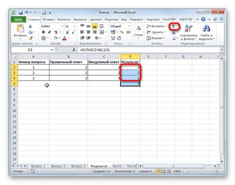Toggle the highlighted Bottom Align button
The image size is (235, 185).
point(95,26)
